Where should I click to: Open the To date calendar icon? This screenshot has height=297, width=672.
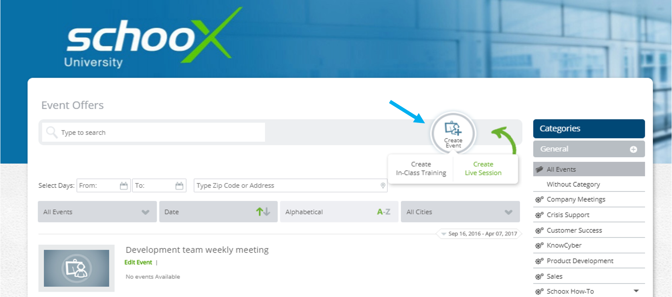pyautogui.click(x=179, y=186)
